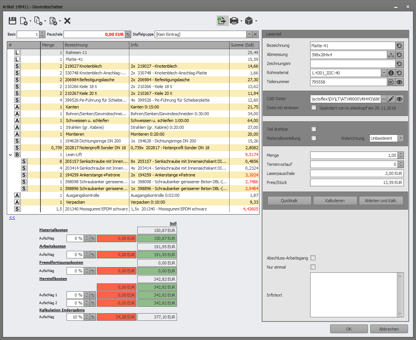Click the 3D box package icon
The width and height of the screenshot is (416, 340).
[248, 21]
